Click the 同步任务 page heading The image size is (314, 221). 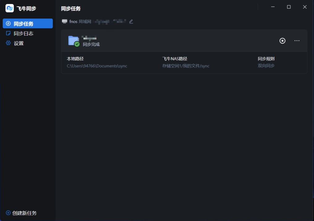click(x=71, y=9)
